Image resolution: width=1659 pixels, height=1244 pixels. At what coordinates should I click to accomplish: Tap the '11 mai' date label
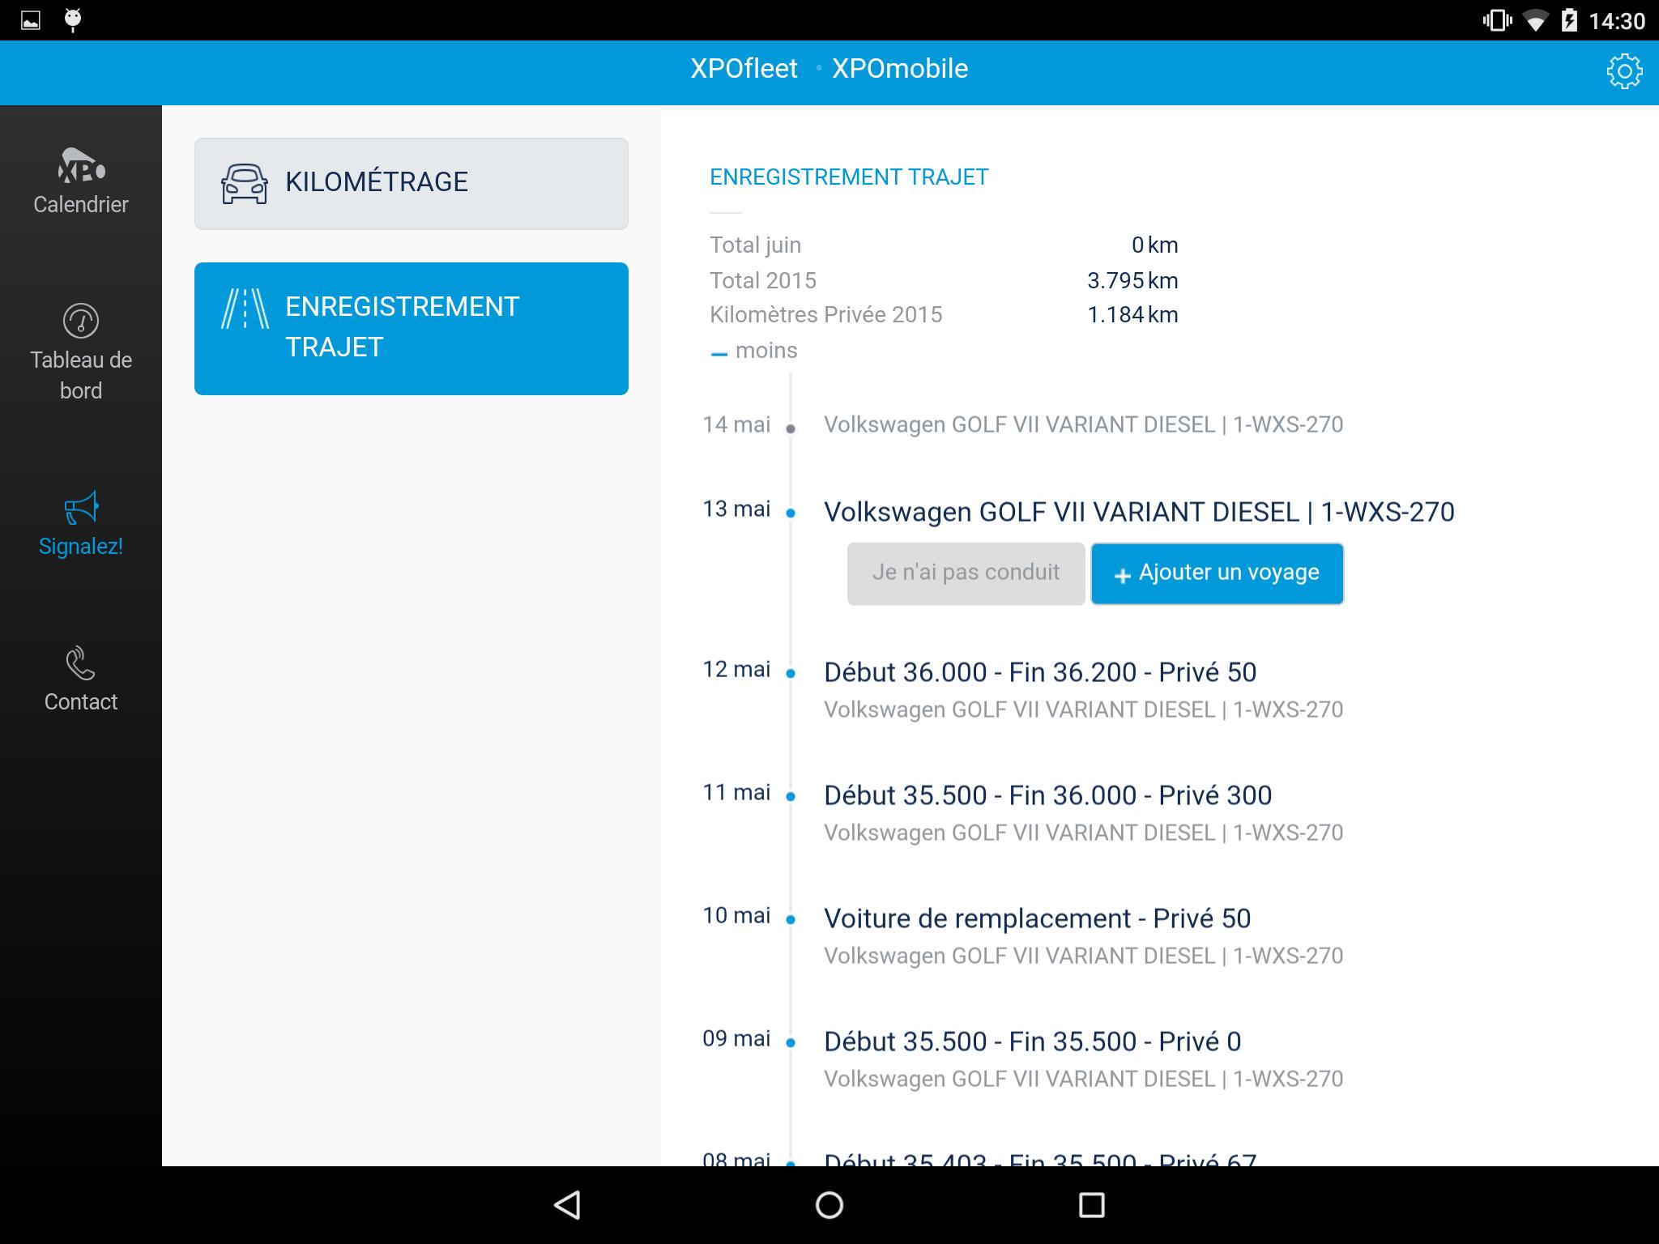(x=736, y=793)
